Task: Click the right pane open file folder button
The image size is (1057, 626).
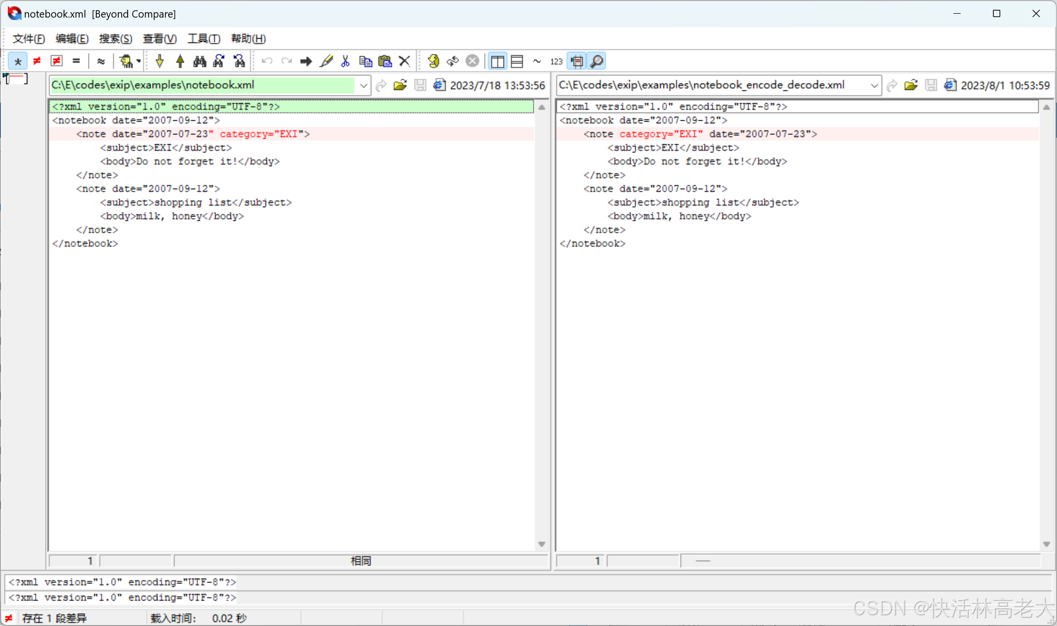Action: 911,86
